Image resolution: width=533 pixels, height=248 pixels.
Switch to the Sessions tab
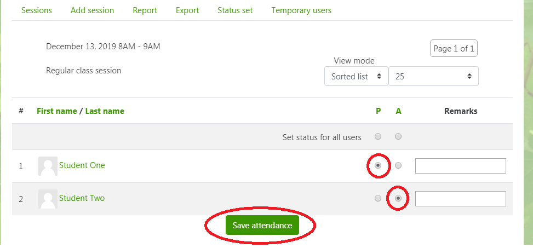(37, 10)
